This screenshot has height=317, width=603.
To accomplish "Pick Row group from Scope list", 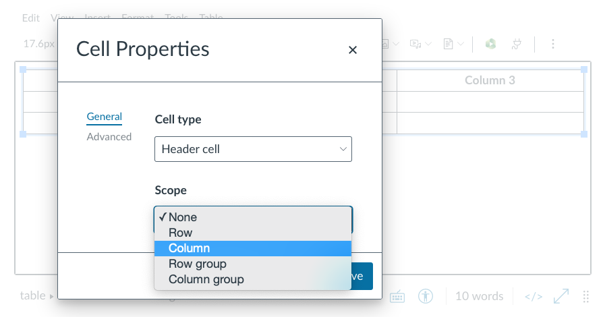I will pos(253,264).
